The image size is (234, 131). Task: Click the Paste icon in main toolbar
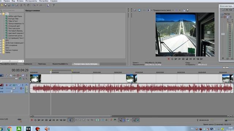[29, 5]
